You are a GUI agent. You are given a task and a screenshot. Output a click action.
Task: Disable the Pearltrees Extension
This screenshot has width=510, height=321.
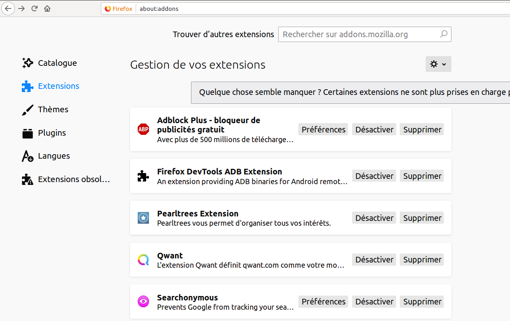click(374, 218)
